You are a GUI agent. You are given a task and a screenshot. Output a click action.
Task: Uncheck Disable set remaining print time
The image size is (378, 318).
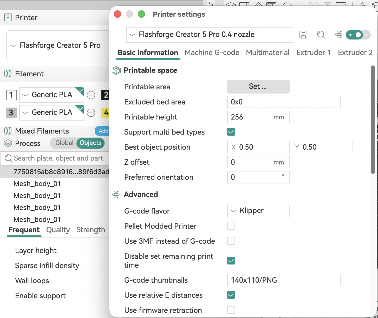click(231, 261)
